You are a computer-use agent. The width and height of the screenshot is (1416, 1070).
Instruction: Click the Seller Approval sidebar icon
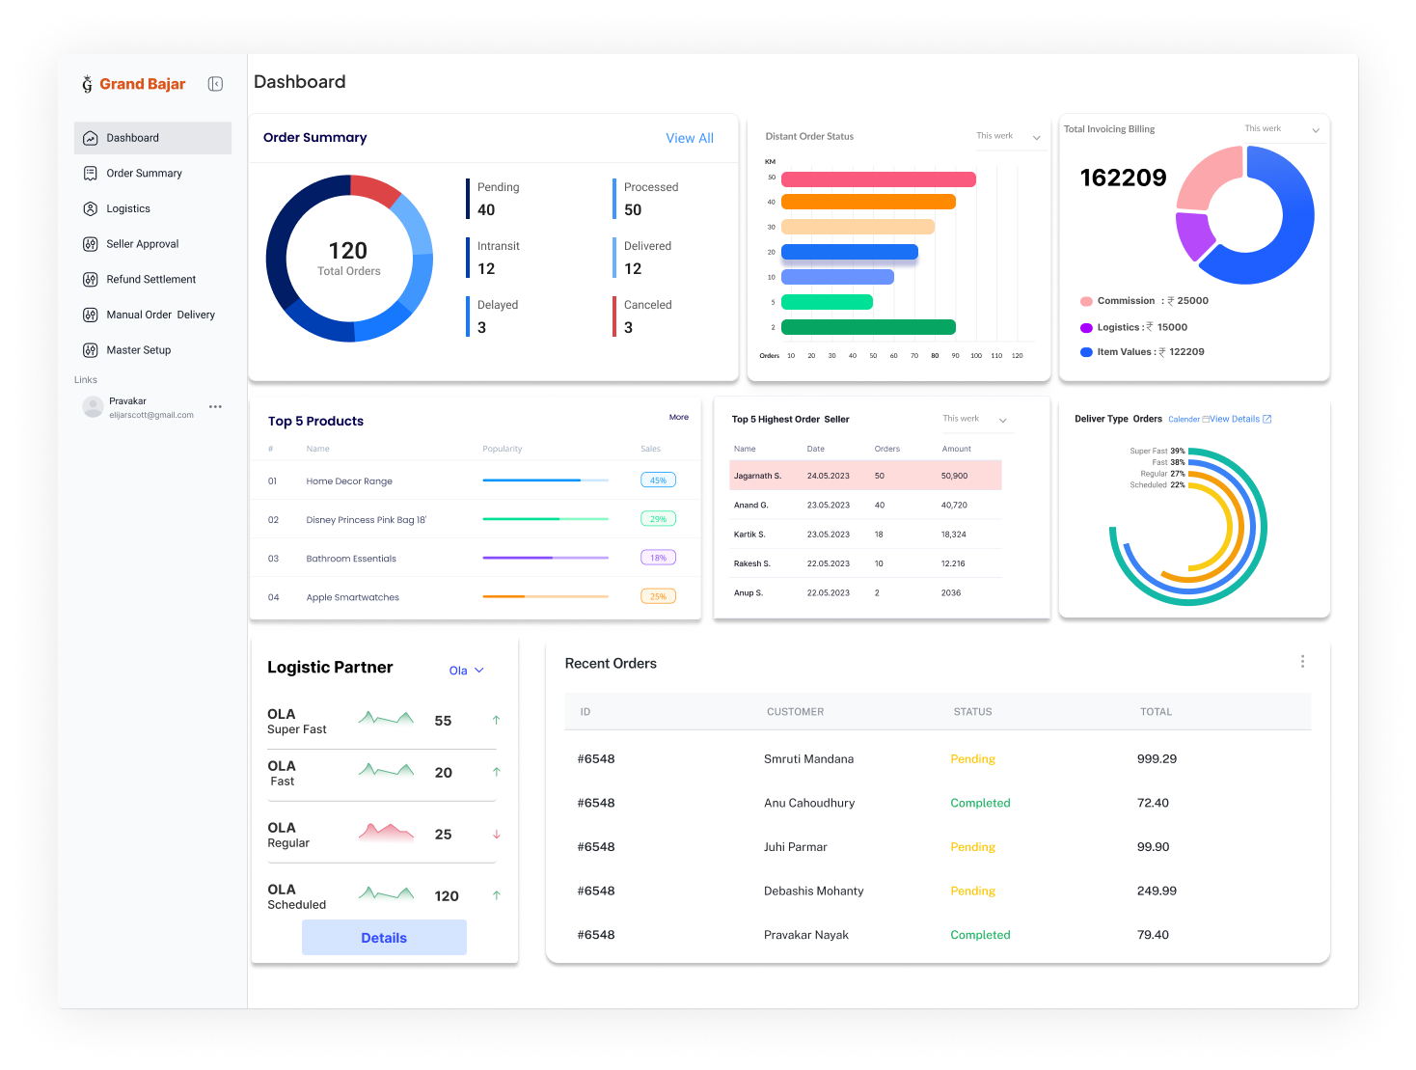91,244
